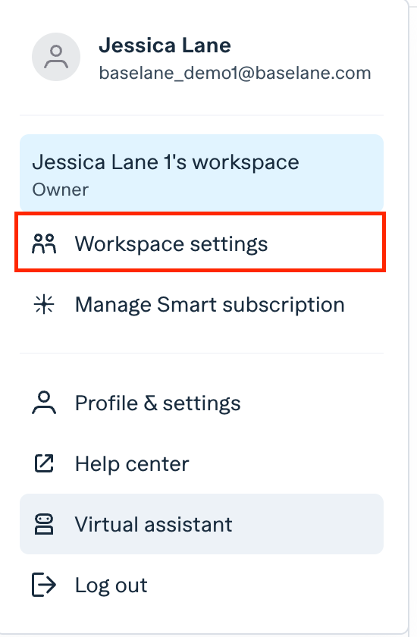Click the sparkle icon beside Smart subscription
The image size is (417, 637).
coord(44,305)
